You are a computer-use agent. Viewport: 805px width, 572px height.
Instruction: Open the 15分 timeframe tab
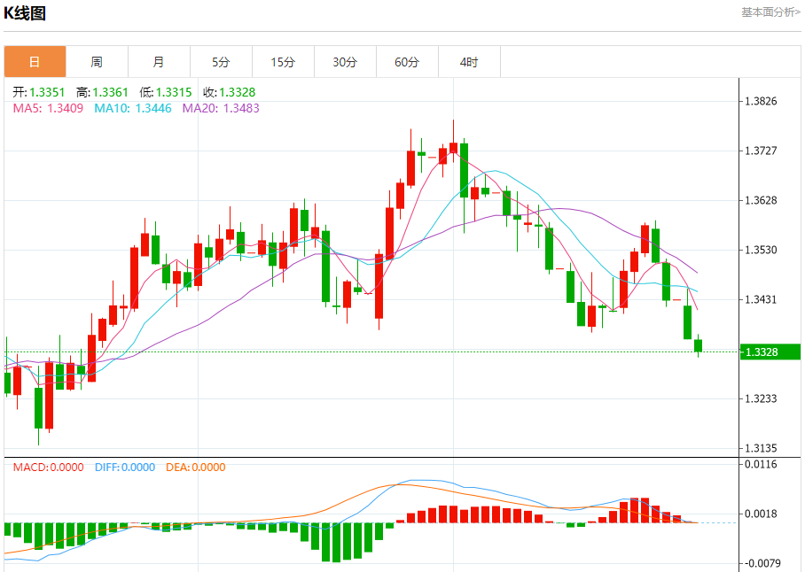pos(284,62)
